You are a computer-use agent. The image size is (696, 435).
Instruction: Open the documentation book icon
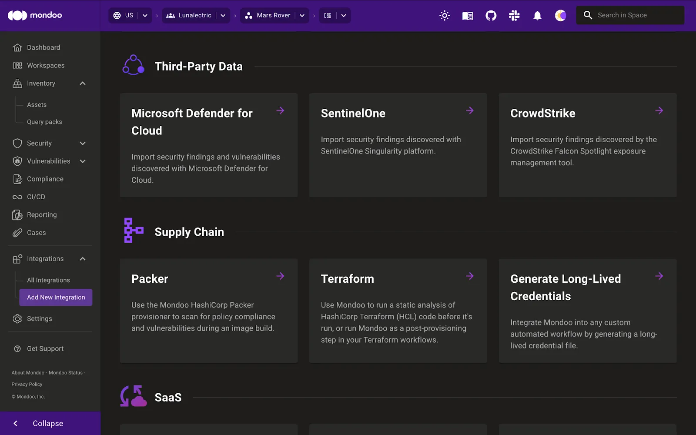[468, 16]
